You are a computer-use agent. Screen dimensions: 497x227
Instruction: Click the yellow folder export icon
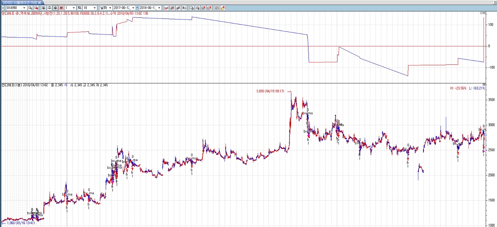223,8
